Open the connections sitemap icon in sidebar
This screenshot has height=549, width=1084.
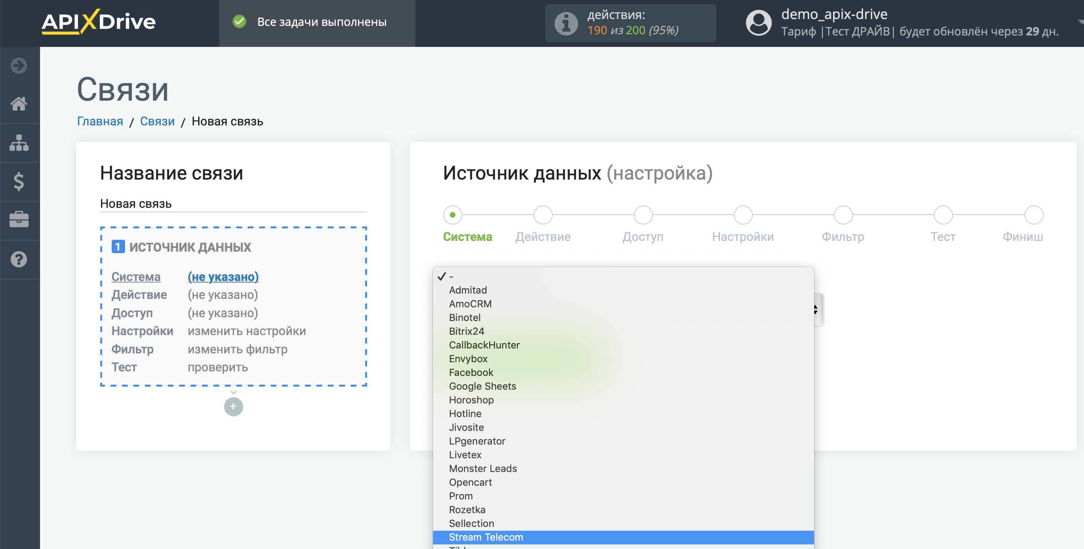pos(19,143)
